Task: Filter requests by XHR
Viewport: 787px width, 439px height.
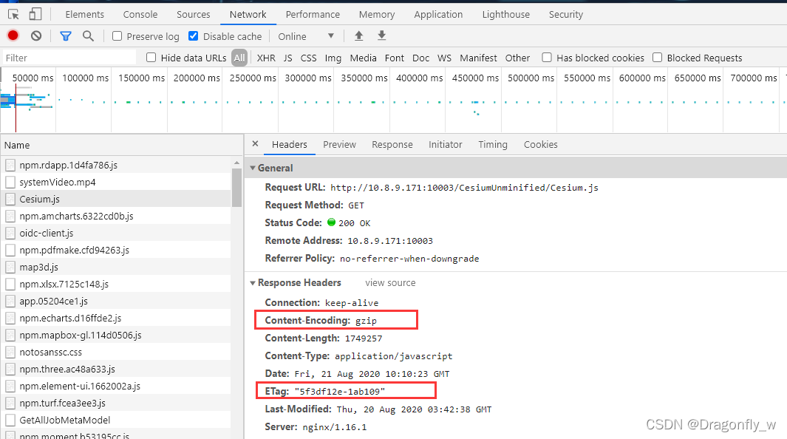Action: click(x=266, y=58)
